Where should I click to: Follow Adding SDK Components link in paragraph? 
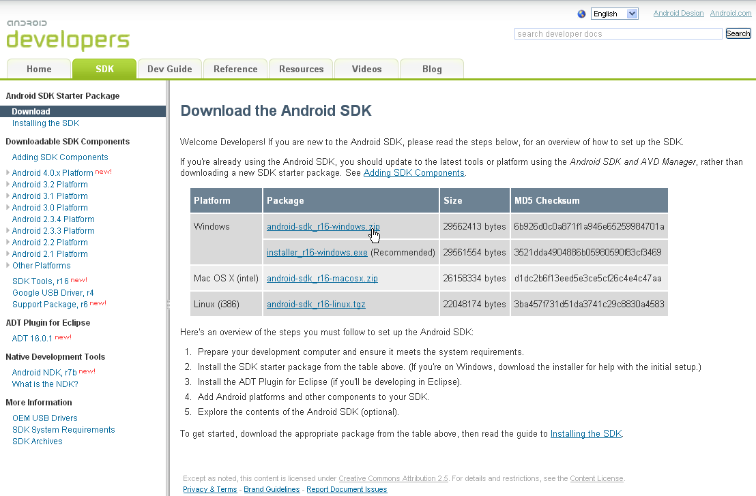click(x=413, y=173)
